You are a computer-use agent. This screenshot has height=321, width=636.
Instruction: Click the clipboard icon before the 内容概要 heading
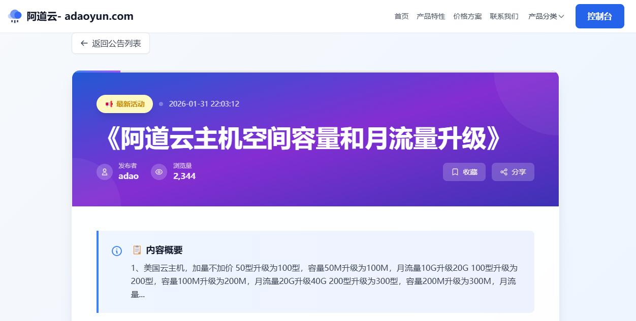[136, 249]
